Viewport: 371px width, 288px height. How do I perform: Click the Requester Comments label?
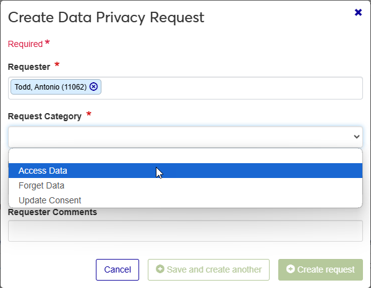(53, 212)
